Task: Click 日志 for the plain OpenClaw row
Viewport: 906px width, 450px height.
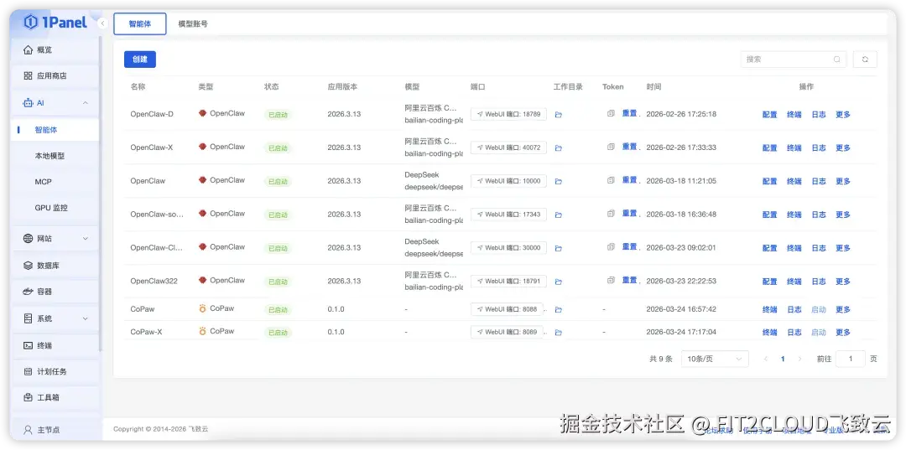Action: click(818, 181)
